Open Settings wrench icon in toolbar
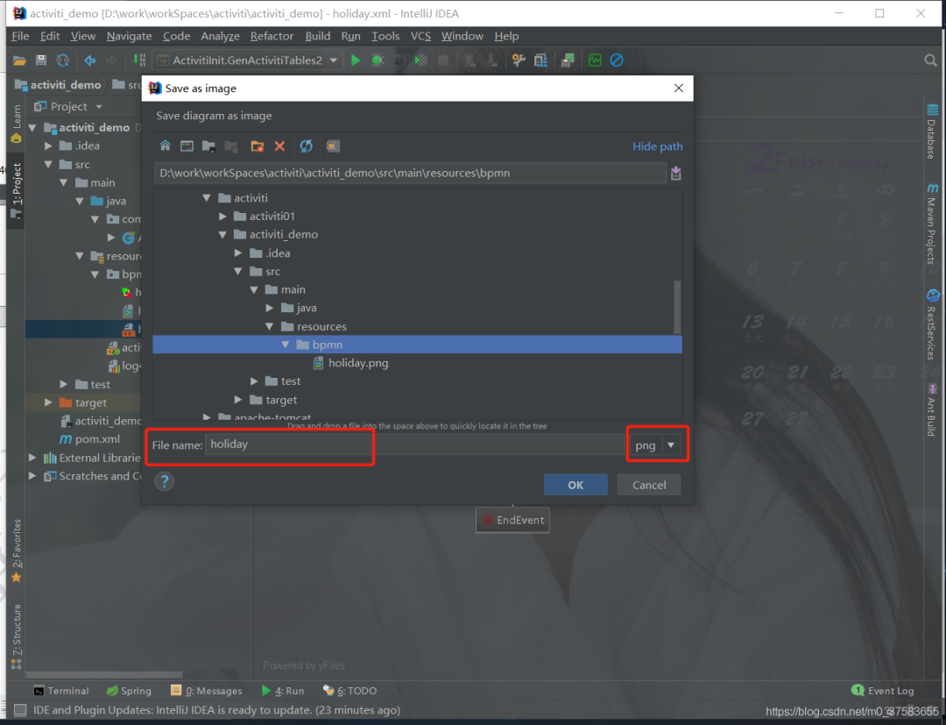The image size is (946, 725). click(519, 60)
